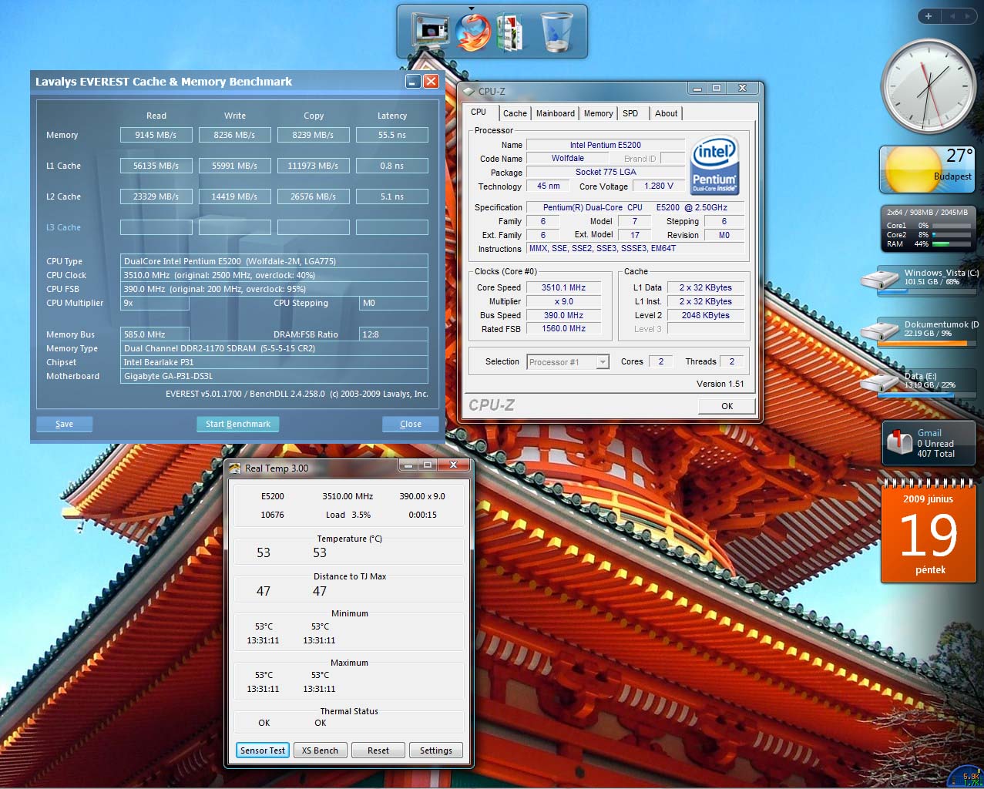
Task: Open the Recycle Bin in dock
Action: pos(556,32)
